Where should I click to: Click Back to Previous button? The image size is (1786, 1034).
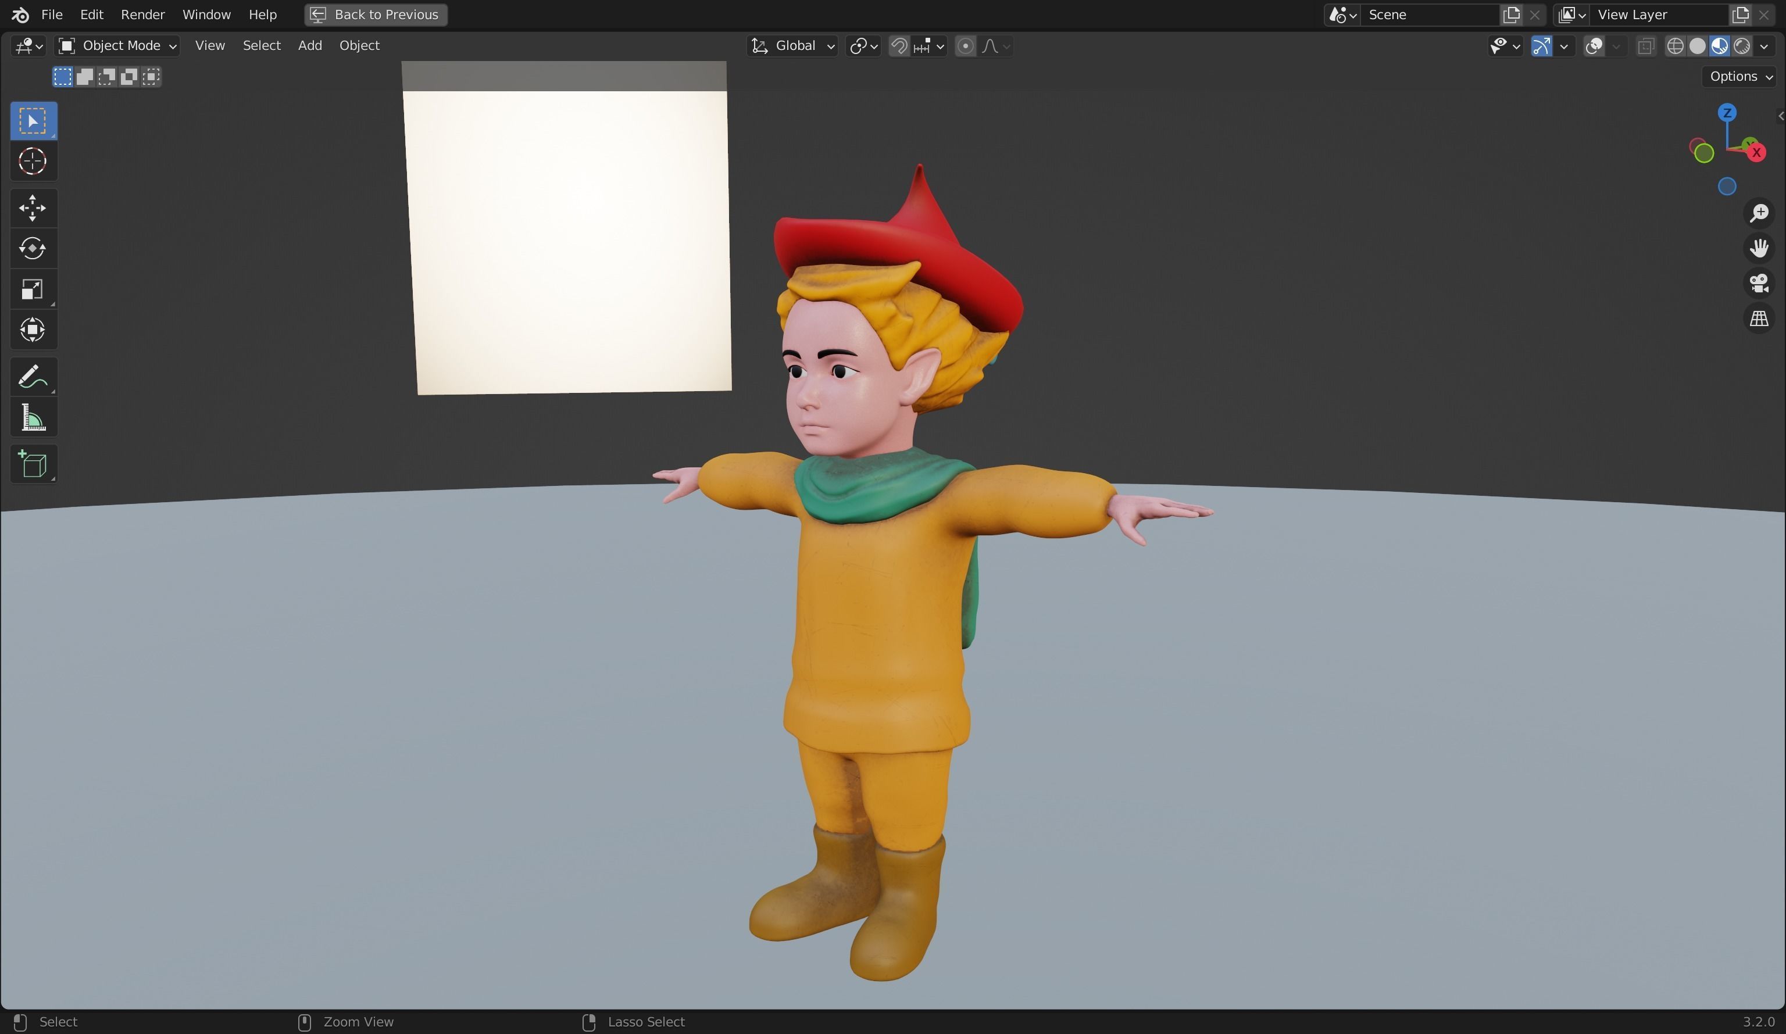point(376,14)
